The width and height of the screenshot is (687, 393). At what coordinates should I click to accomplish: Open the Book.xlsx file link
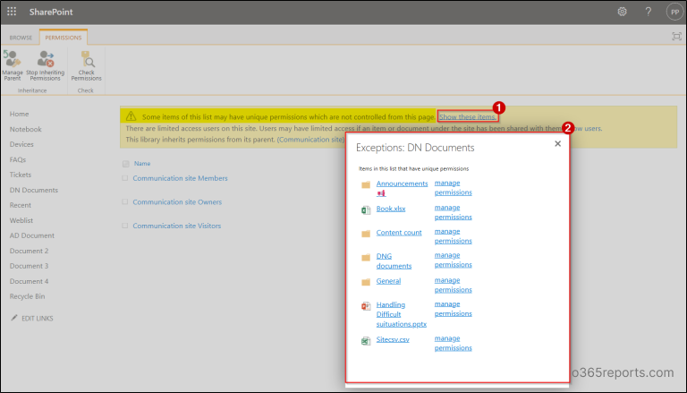click(391, 209)
